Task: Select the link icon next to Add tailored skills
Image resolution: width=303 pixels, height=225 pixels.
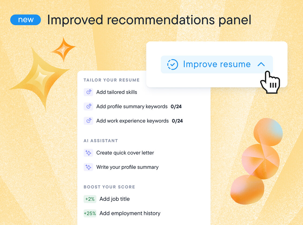Action: pos(88,92)
